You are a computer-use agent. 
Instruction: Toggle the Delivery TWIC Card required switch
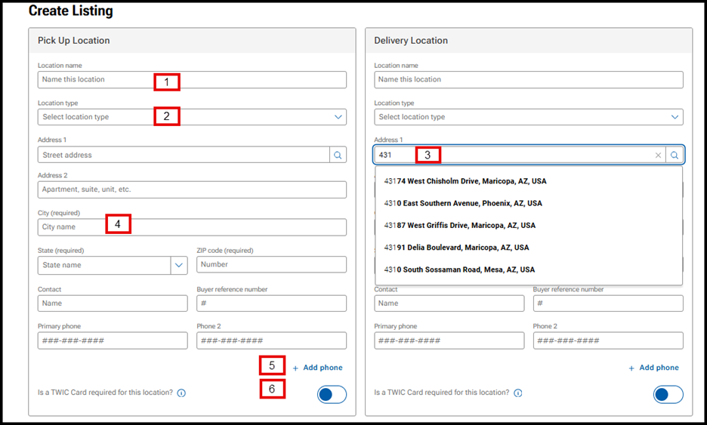click(x=668, y=394)
